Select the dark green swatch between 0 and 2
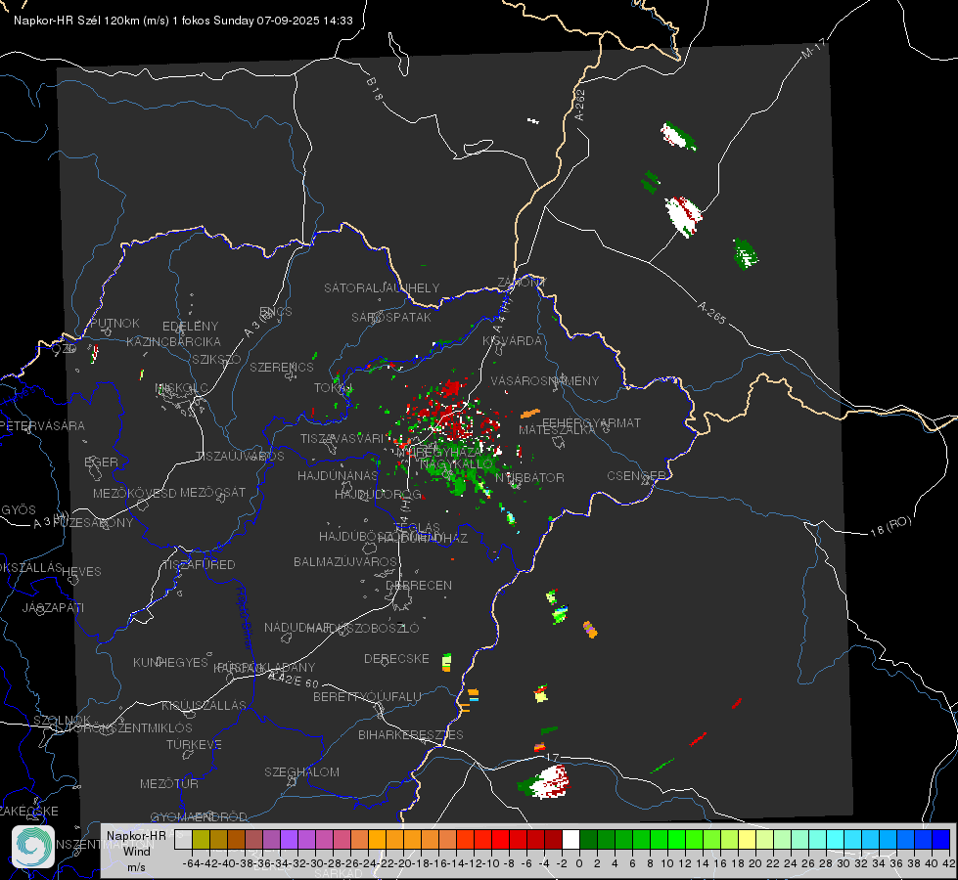The height and width of the screenshot is (880, 958). [x=588, y=840]
